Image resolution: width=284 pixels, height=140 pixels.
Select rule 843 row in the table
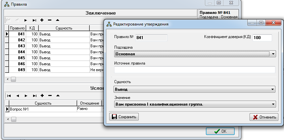click(x=54, y=46)
